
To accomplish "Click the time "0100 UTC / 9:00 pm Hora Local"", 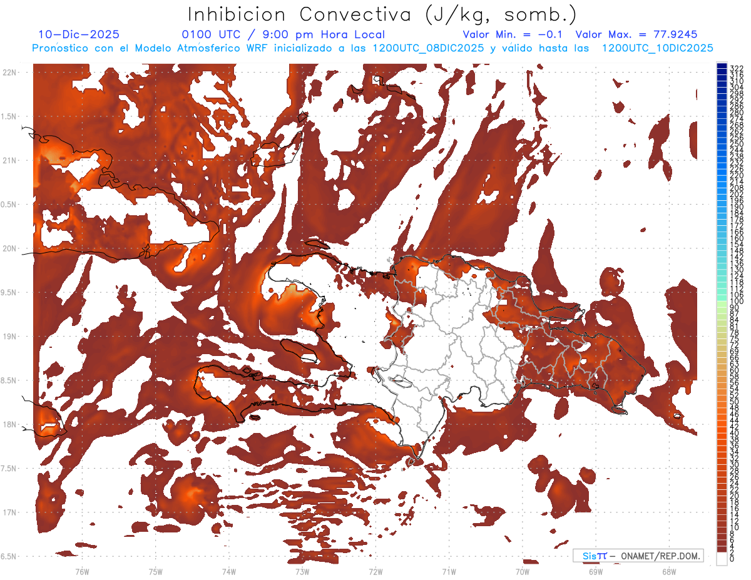I will (x=284, y=34).
